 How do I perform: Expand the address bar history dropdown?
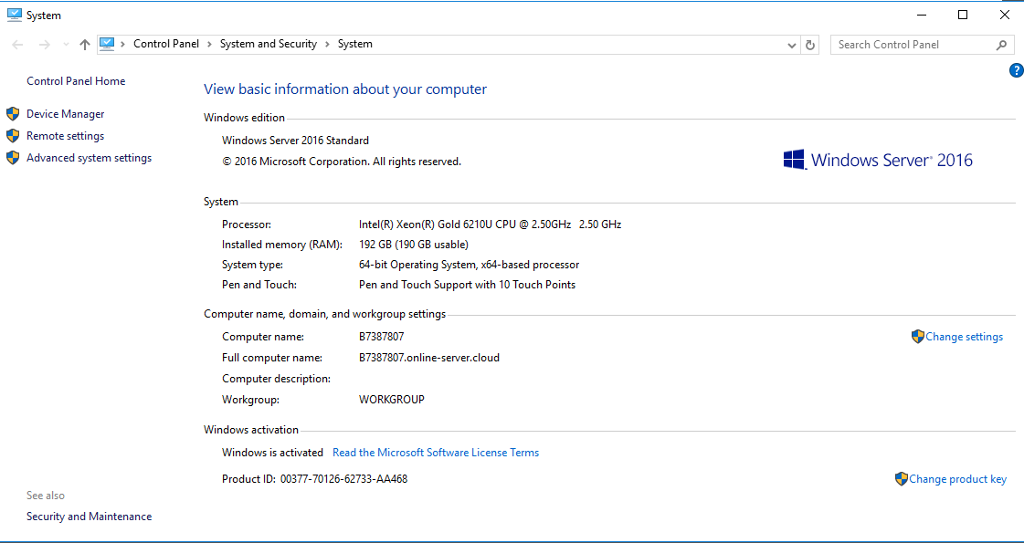(792, 45)
